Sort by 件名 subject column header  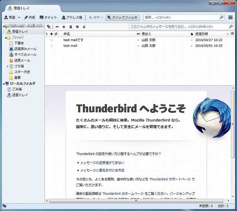(97, 34)
